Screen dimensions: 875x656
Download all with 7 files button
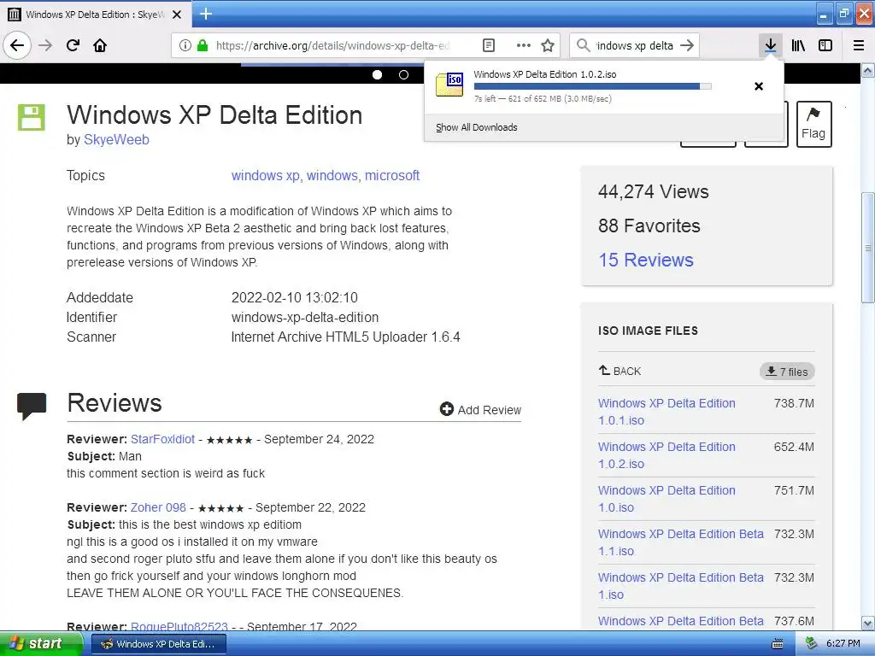click(787, 372)
